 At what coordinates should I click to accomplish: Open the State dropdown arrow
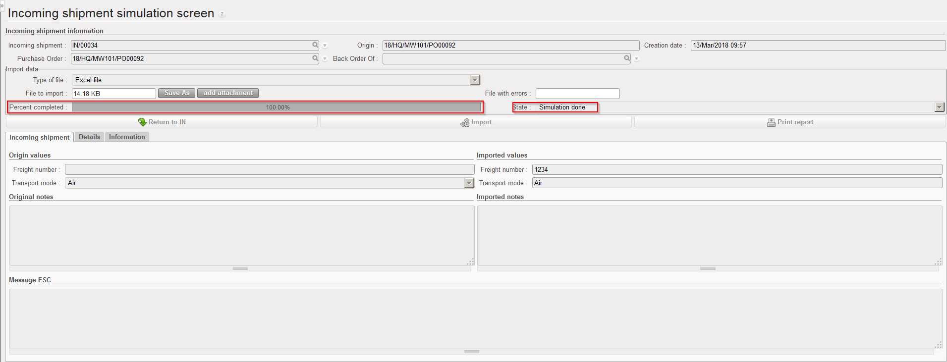(x=939, y=107)
